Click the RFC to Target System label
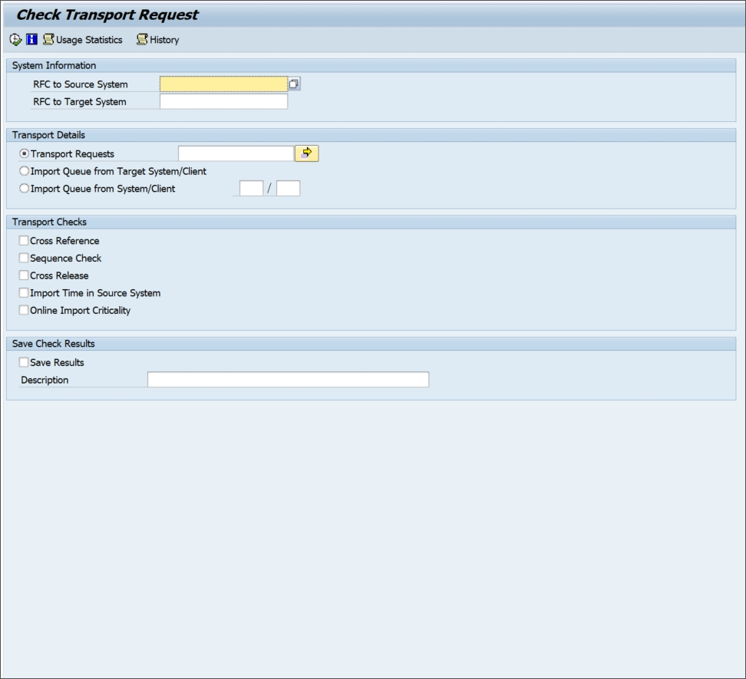The height and width of the screenshot is (679, 746). (80, 102)
